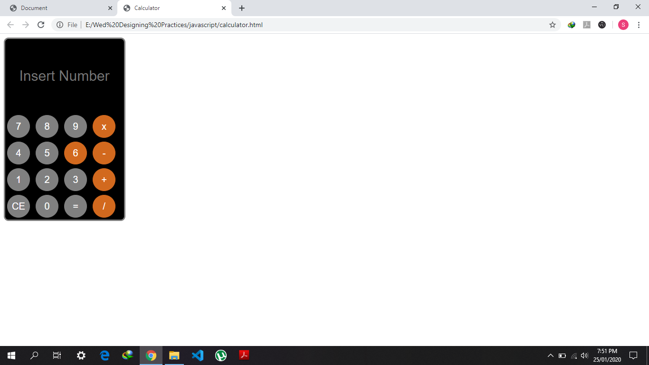Click the Insert Number display area

(64, 76)
